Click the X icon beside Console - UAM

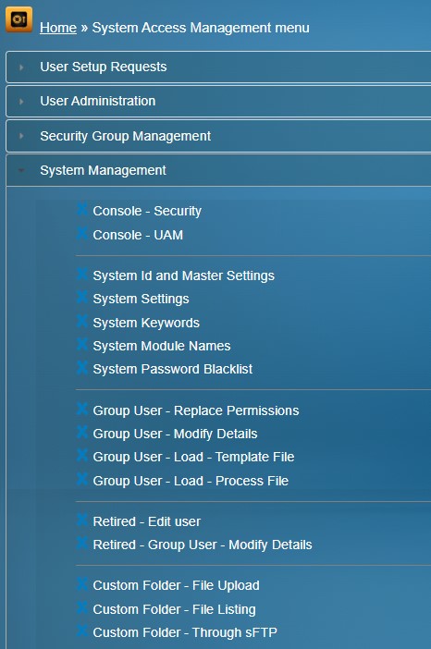point(82,233)
